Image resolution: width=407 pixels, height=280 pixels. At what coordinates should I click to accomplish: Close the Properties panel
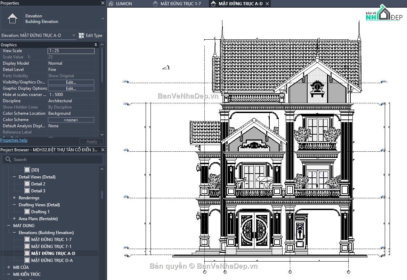(103, 3)
